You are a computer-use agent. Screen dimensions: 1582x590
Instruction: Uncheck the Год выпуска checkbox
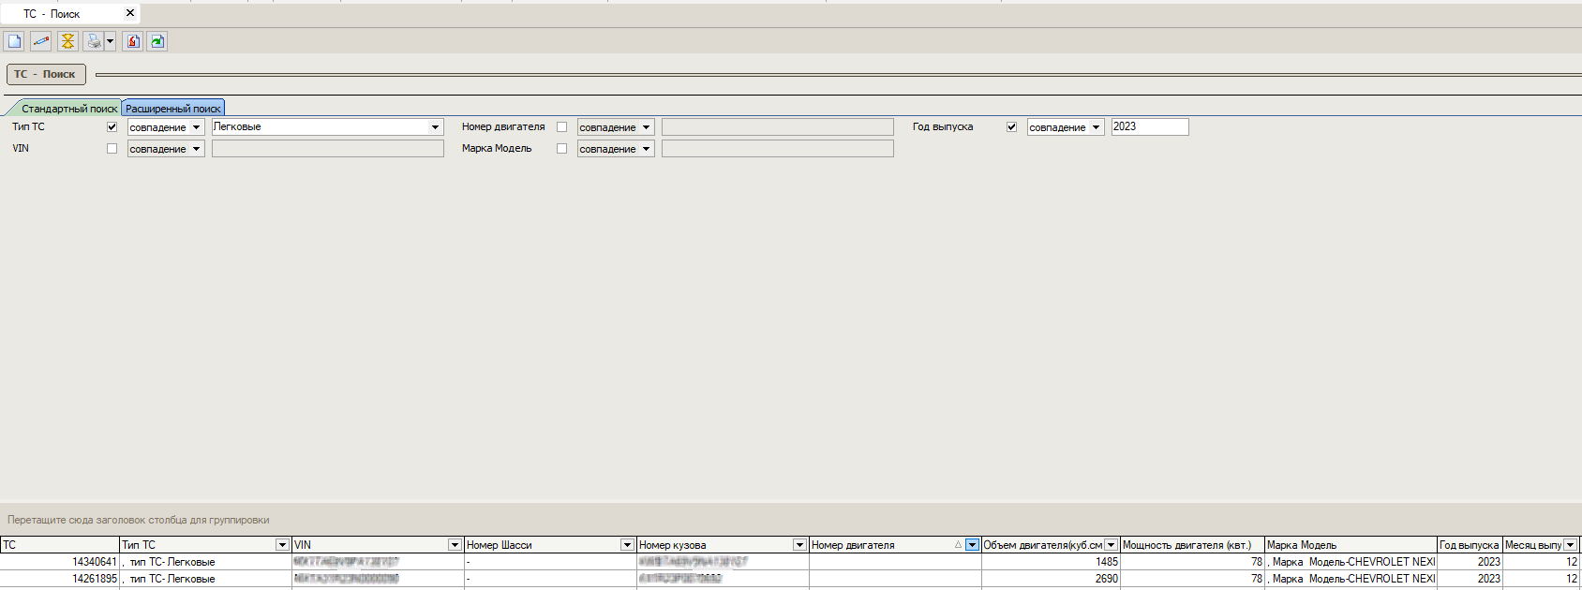coord(1011,127)
